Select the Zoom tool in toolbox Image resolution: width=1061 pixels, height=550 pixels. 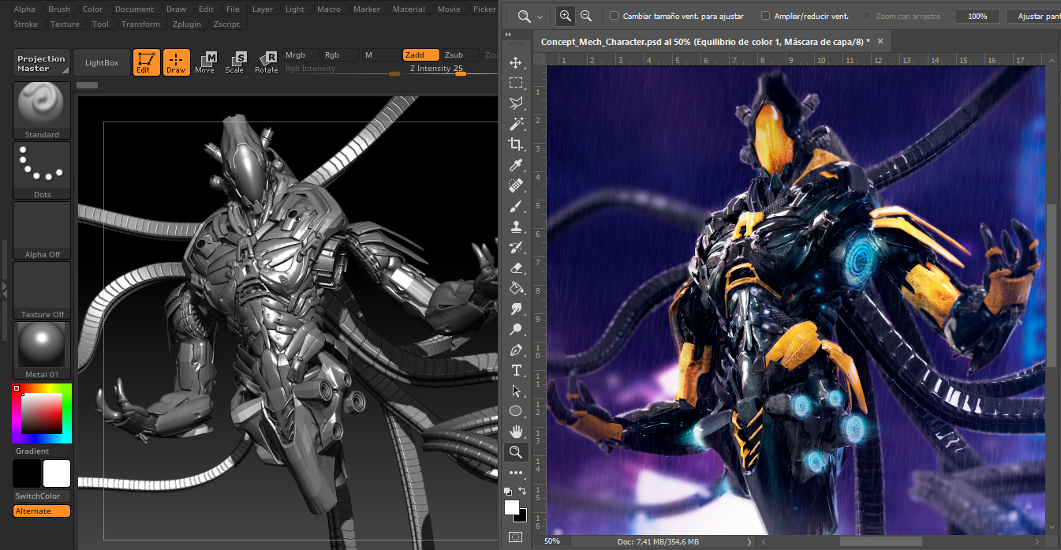point(516,452)
